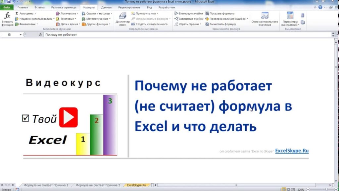Click Вычислить формулу
The image size is (339, 191).
tap(220, 24)
